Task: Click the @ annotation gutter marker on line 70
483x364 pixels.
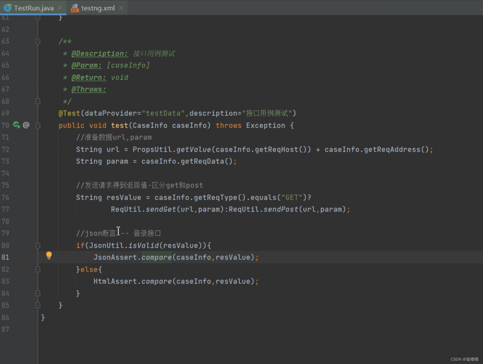Action: tap(26, 125)
